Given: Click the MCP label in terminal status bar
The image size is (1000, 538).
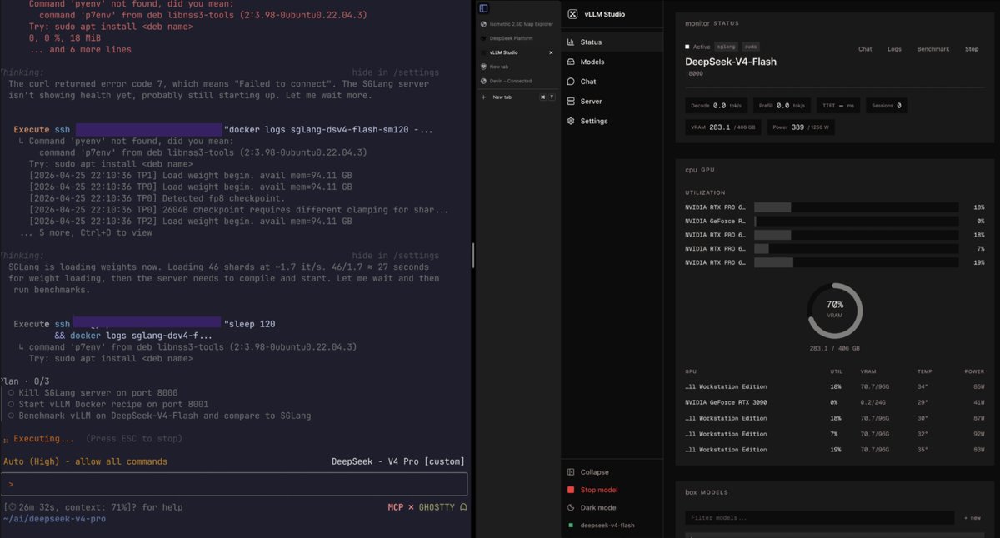Looking at the screenshot, I should coord(396,506).
